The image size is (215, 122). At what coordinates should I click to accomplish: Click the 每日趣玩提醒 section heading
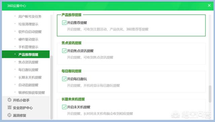coord(72,71)
